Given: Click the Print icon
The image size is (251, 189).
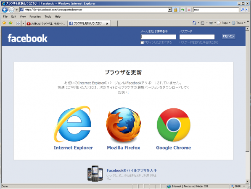Looking at the screenshot, I should point(211,23).
